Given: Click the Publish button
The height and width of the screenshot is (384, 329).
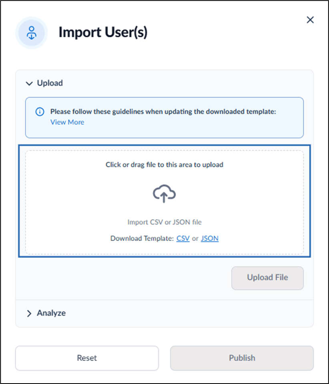Looking at the screenshot, I should point(242,358).
